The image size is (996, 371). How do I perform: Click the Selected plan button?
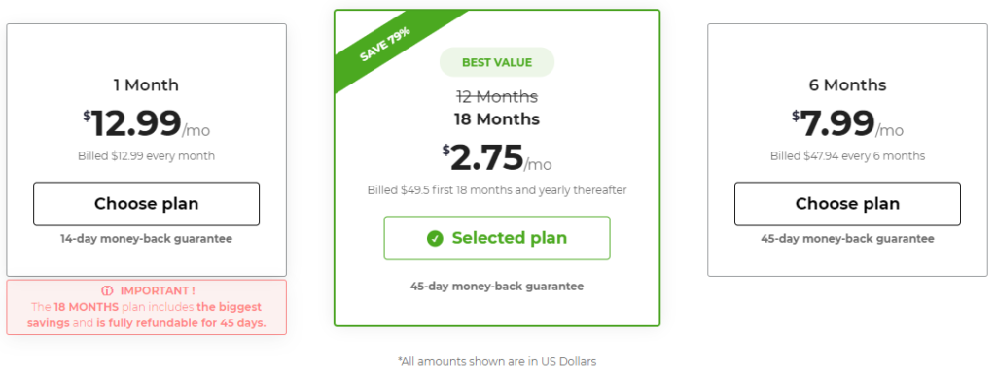pyautogui.click(x=497, y=238)
